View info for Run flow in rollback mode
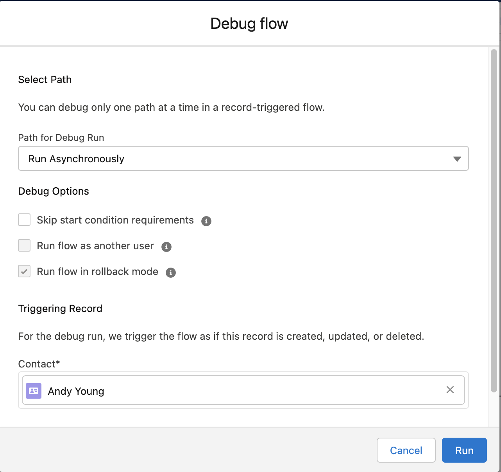The height and width of the screenshot is (472, 501). [170, 272]
